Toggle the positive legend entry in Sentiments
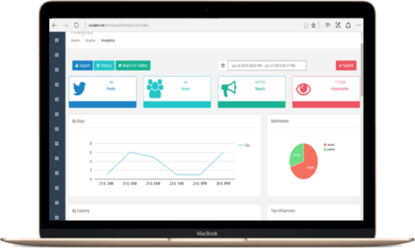The image size is (415, 248). click(x=329, y=150)
